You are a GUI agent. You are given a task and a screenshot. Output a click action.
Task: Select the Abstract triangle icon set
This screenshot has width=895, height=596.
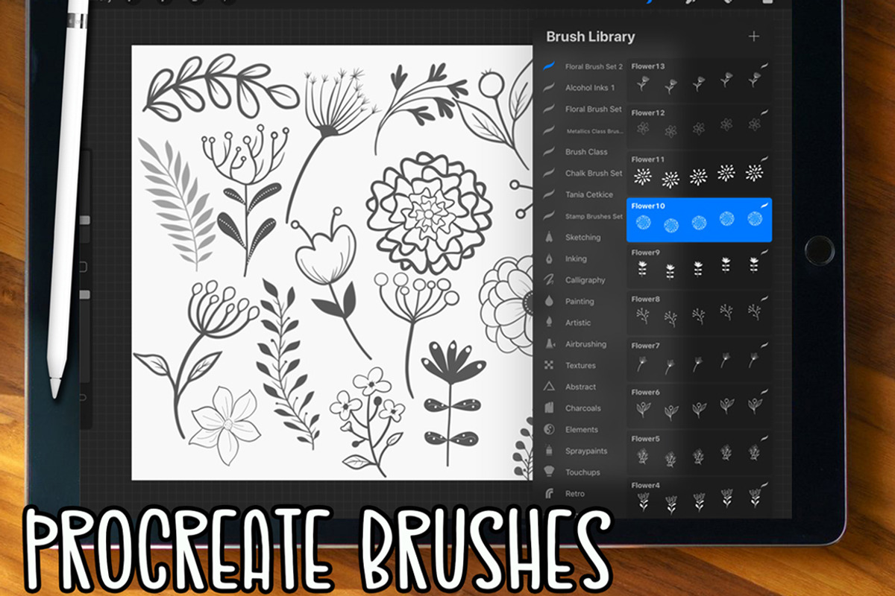[x=549, y=387]
